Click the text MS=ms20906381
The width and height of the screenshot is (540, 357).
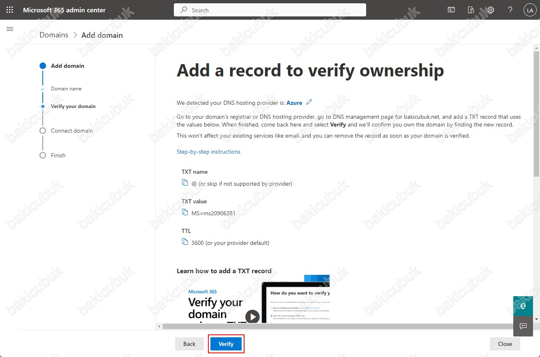point(213,213)
